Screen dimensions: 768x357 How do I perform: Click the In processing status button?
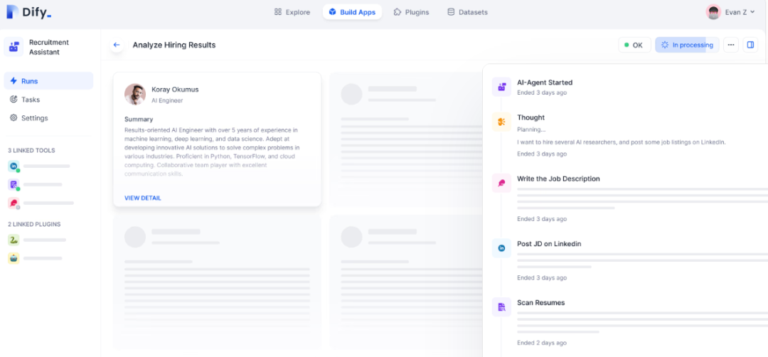pos(687,45)
